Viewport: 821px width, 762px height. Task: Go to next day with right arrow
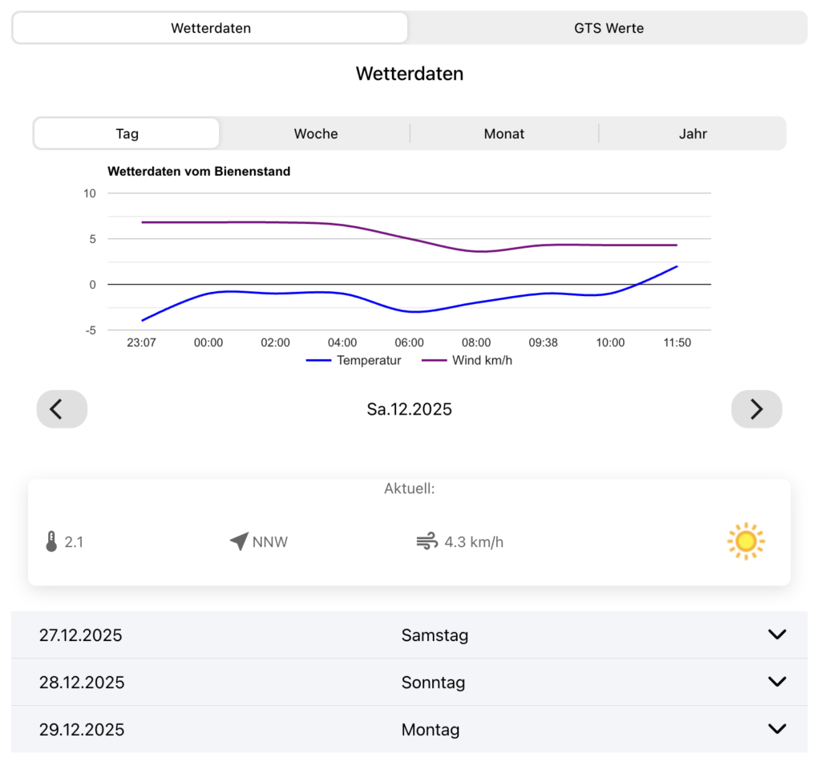click(756, 409)
